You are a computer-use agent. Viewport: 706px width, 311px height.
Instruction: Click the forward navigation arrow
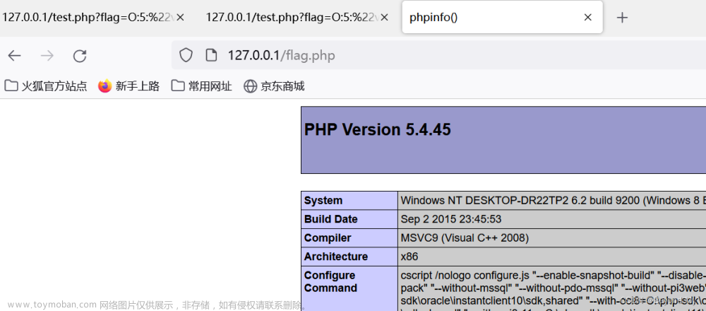pyautogui.click(x=47, y=56)
